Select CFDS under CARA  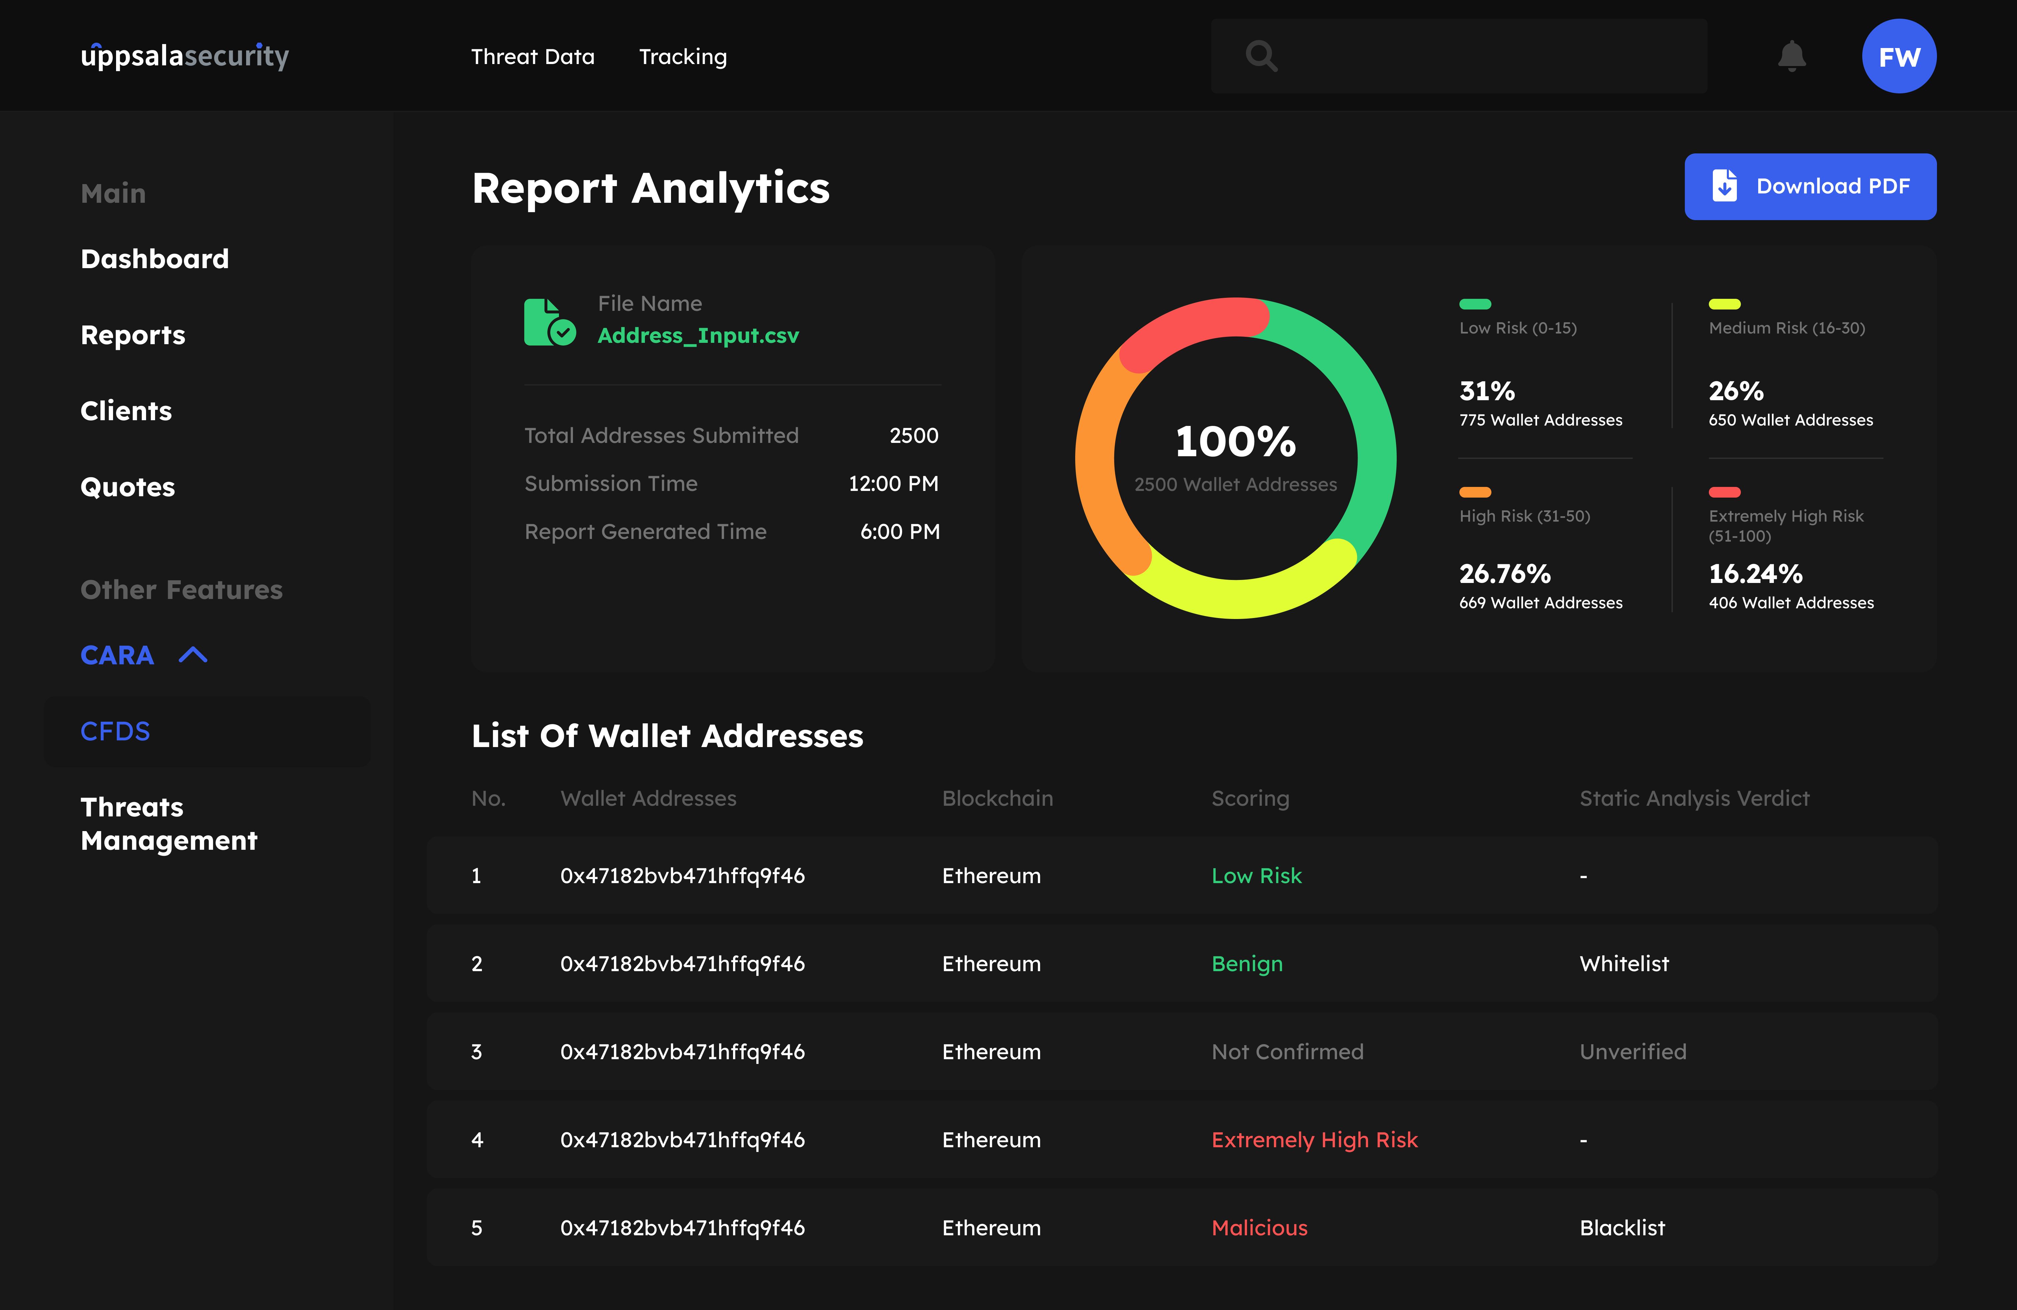pos(115,731)
